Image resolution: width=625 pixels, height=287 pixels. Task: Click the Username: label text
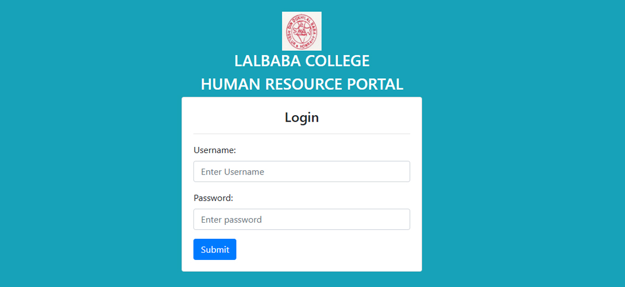pos(215,150)
